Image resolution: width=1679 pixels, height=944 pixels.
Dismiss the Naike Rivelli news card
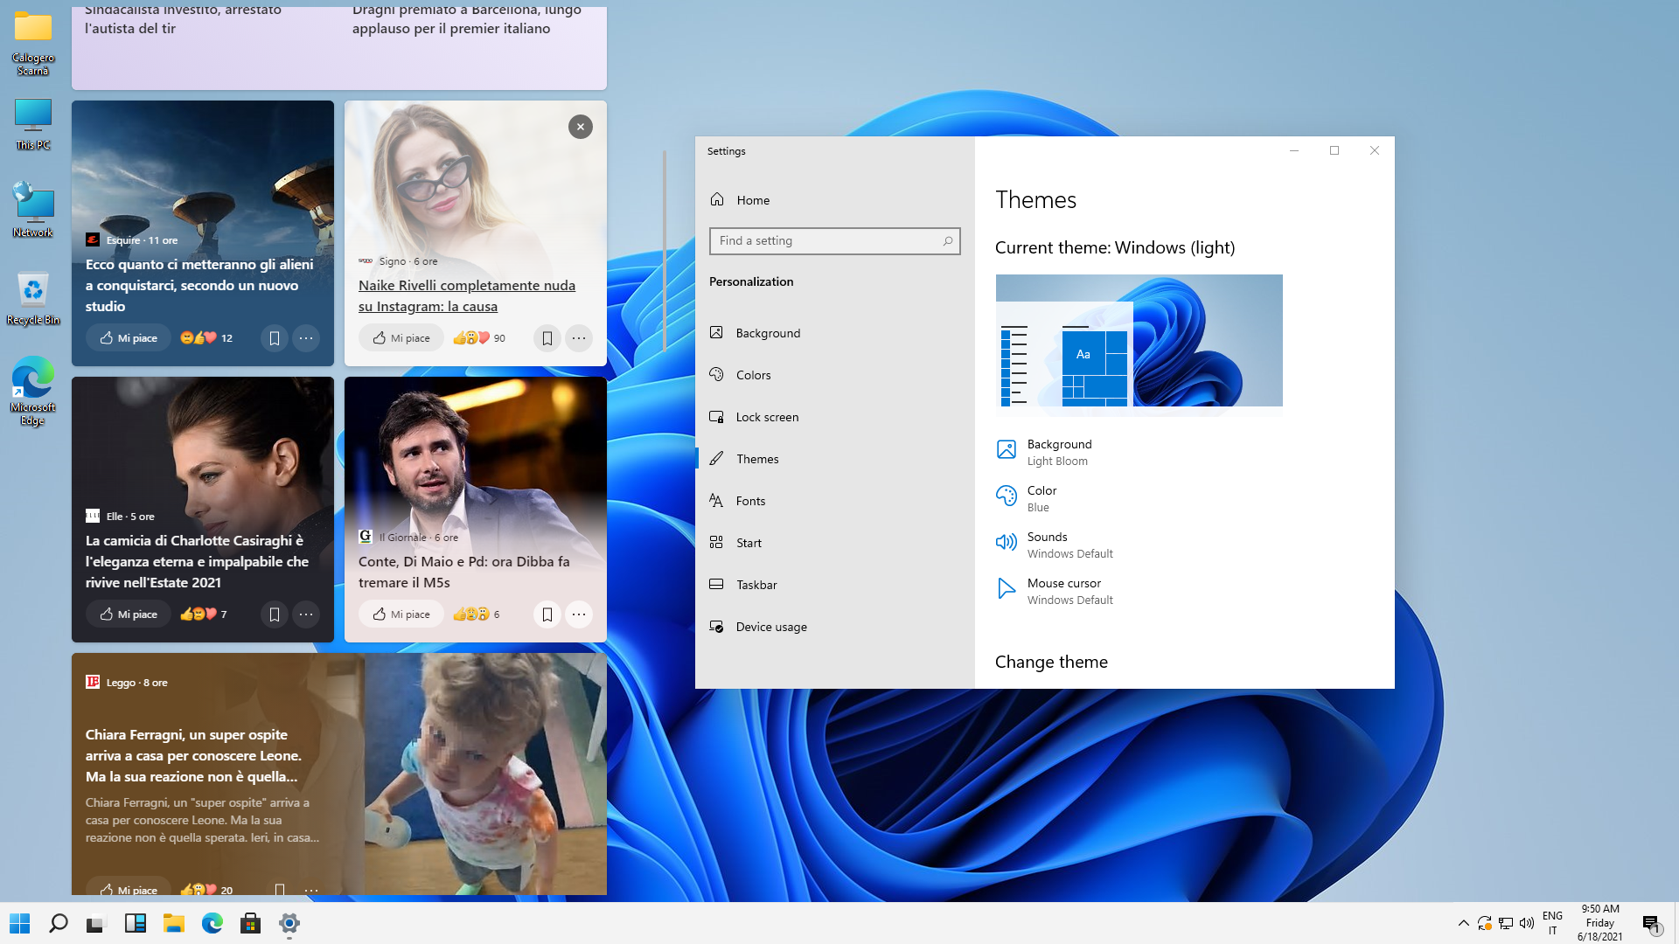580,127
